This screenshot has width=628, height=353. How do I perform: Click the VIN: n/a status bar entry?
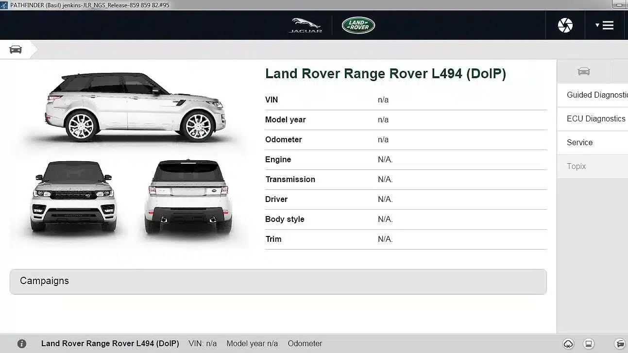(x=203, y=343)
